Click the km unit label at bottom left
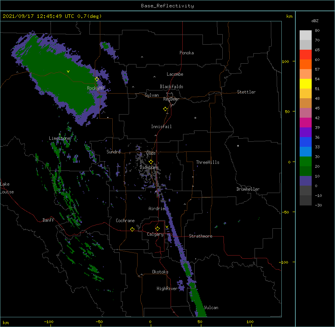 click(6, 323)
